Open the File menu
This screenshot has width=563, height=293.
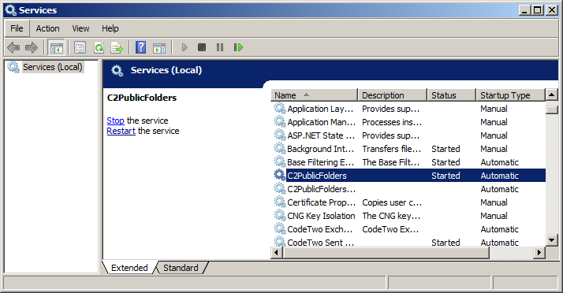17,28
